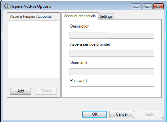The height and width of the screenshot is (122, 167).
Task: Cancel the Add-In Options dialog
Action: [122, 114]
